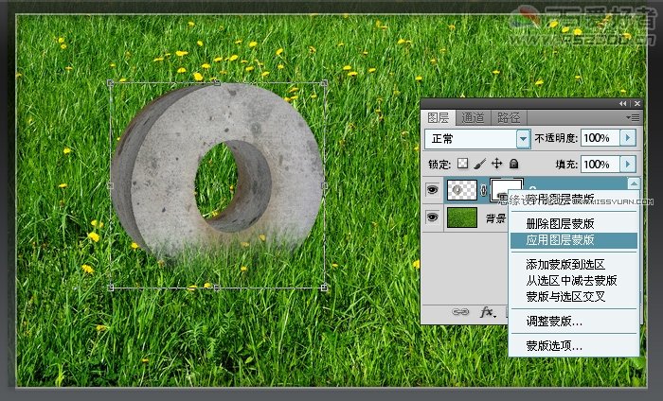Screen dimensions: 663x401
Task: Click the bottom-left transform handle on canvas
Action: pyautogui.click(x=111, y=288)
